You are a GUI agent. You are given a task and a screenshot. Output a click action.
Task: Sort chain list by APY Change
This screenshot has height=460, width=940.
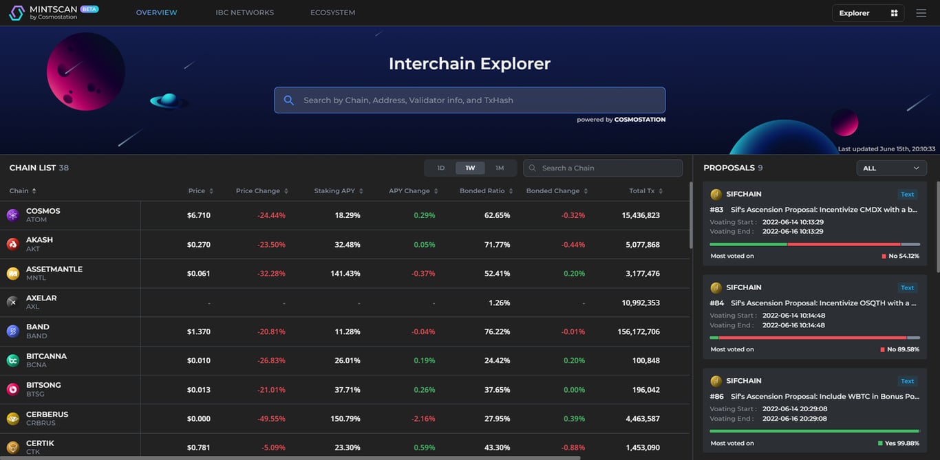coord(413,191)
